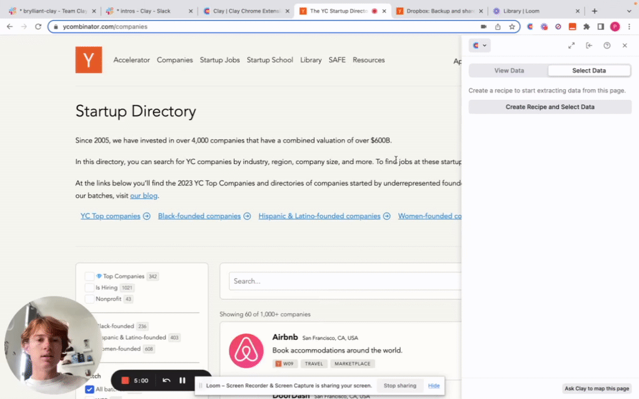
Task: Reload the page
Action: coord(38,27)
